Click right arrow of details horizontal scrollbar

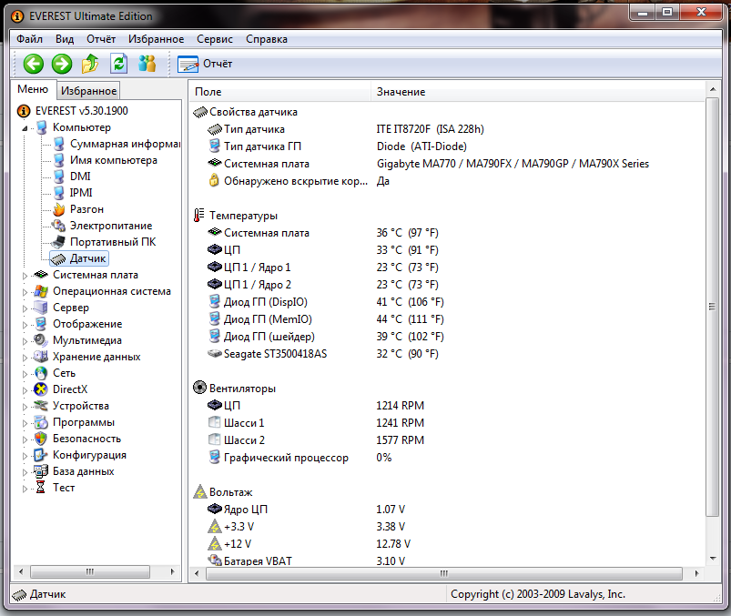click(697, 573)
